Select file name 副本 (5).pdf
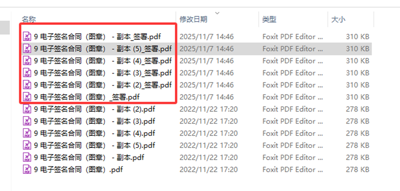Screen dimensions: 400x191 pyautogui.click(x=94, y=145)
